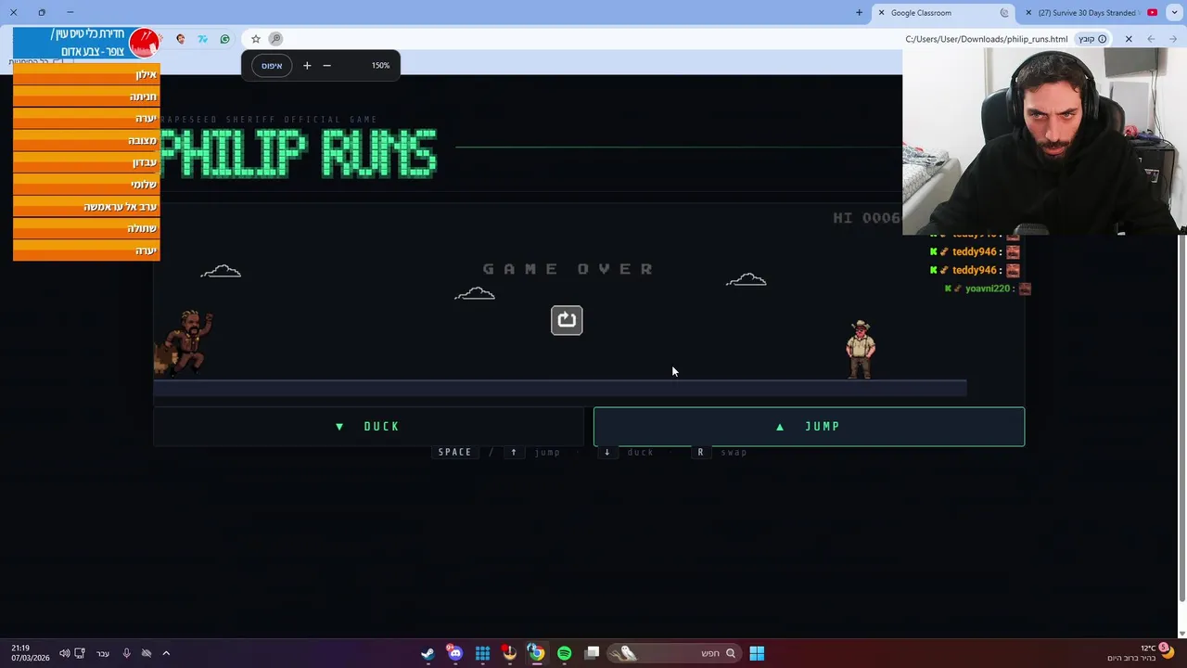Reset zoom with the איפוס button

click(x=272, y=66)
